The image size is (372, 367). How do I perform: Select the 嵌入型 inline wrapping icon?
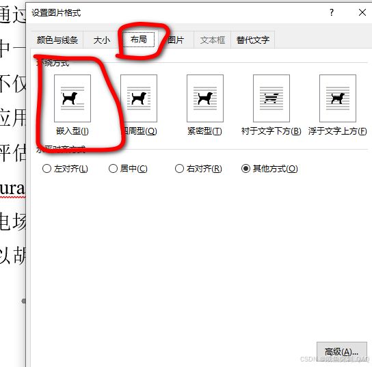(x=72, y=98)
